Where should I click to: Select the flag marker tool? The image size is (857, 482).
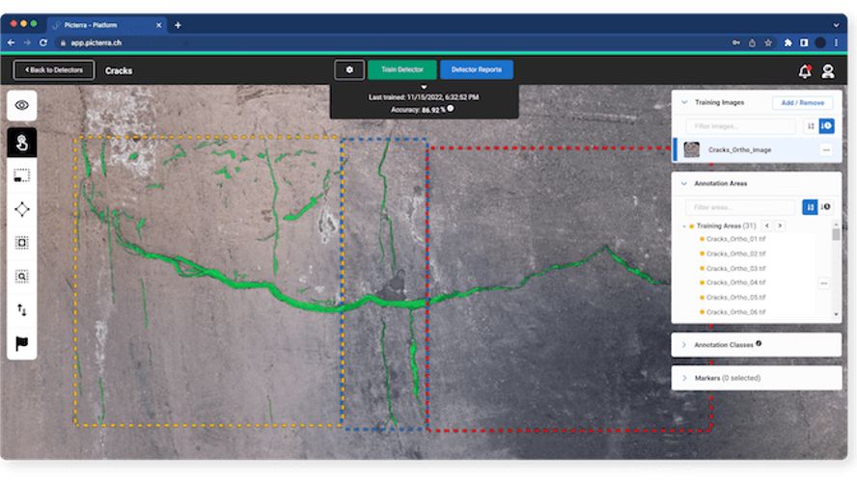21,343
